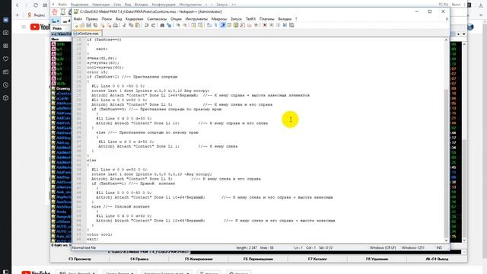This screenshot has width=487, height=274.
Task: Open the Кодировки menu in Notepad++
Action: tap(134, 19)
